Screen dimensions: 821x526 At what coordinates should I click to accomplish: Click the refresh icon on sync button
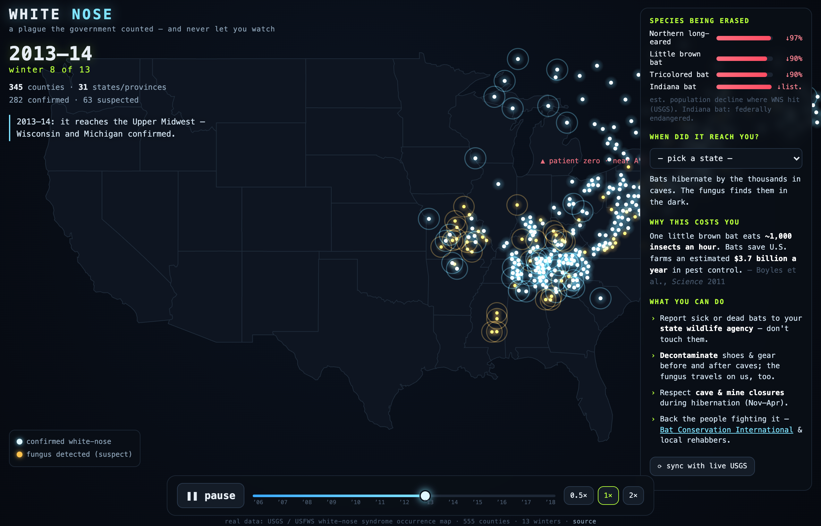(659, 467)
